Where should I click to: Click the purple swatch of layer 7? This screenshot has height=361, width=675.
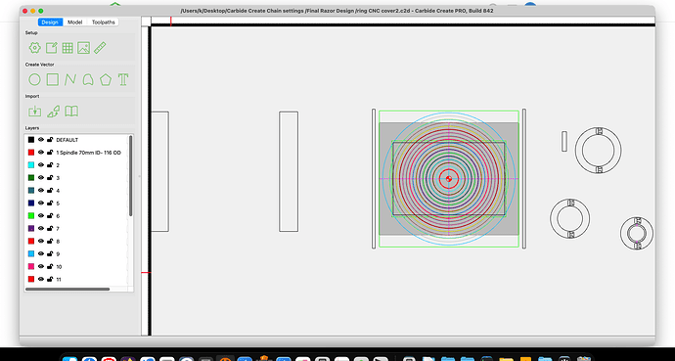pyautogui.click(x=31, y=229)
